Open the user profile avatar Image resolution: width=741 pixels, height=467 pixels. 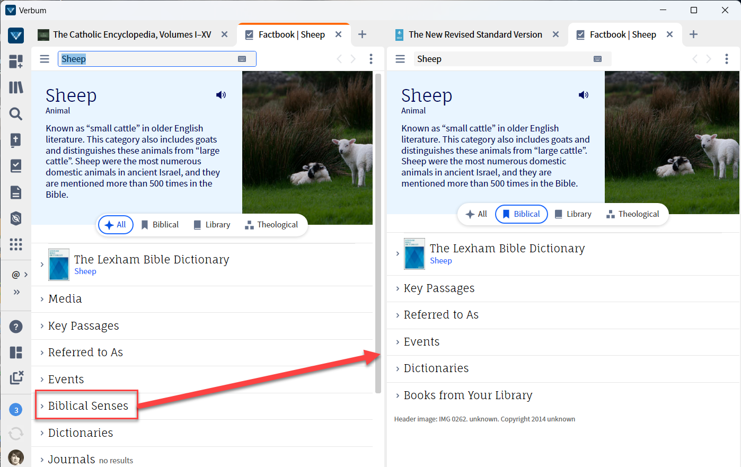point(16,458)
